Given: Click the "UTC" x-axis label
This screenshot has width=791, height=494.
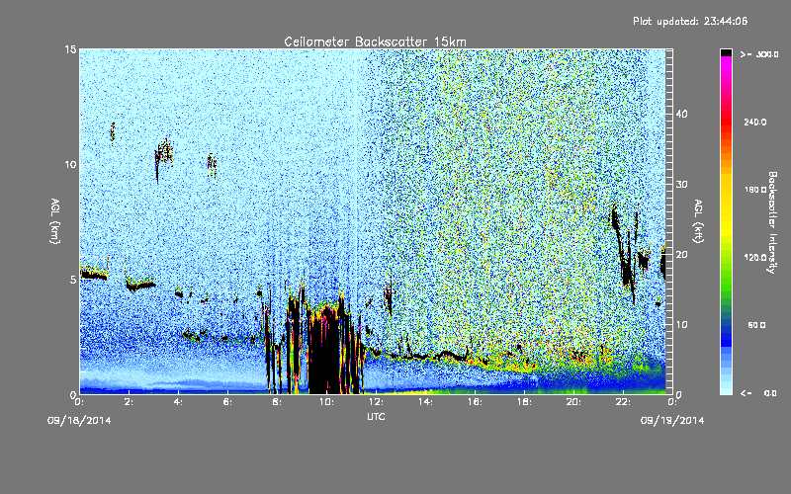Looking at the screenshot, I should [376, 416].
